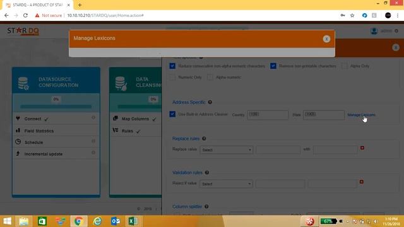The image size is (404, 227).
Task: Click the Data Cleansing database icon
Action: [x=121, y=83]
